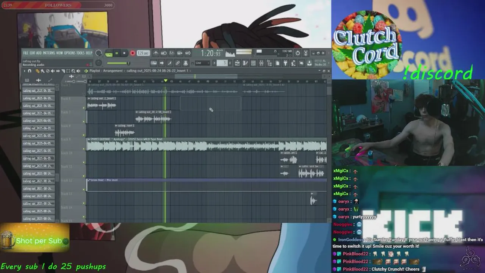
Task: Open the mixer icon
Action: [x=261, y=63]
